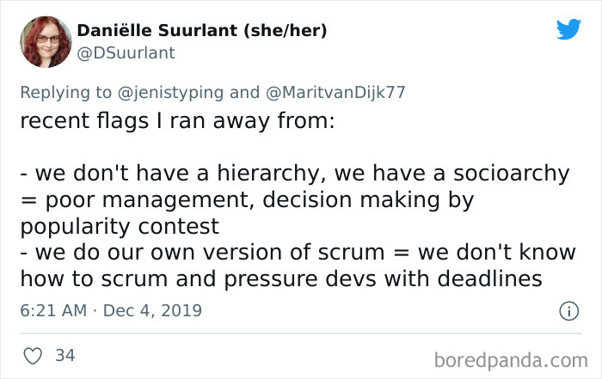602x379 pixels.
Task: Click the '= poor management, decision making by' line
Action: point(248,200)
